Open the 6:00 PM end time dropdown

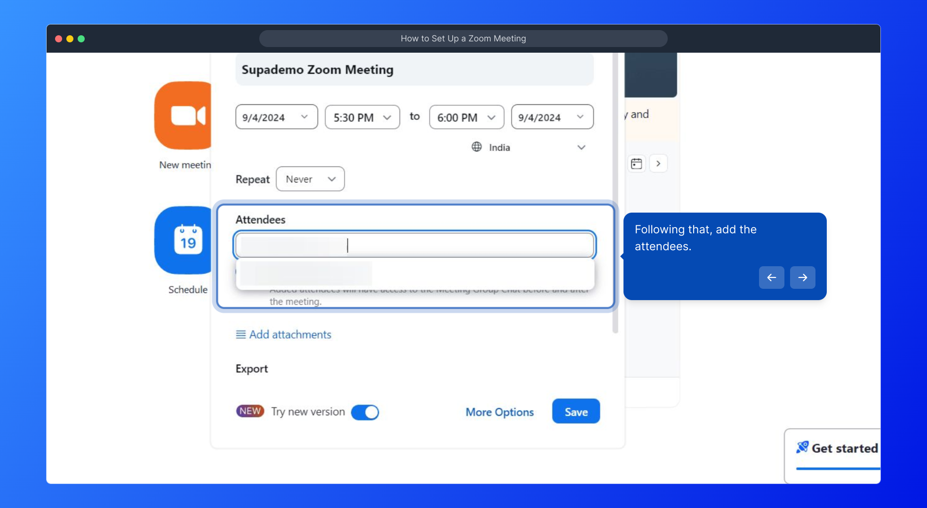tap(466, 117)
